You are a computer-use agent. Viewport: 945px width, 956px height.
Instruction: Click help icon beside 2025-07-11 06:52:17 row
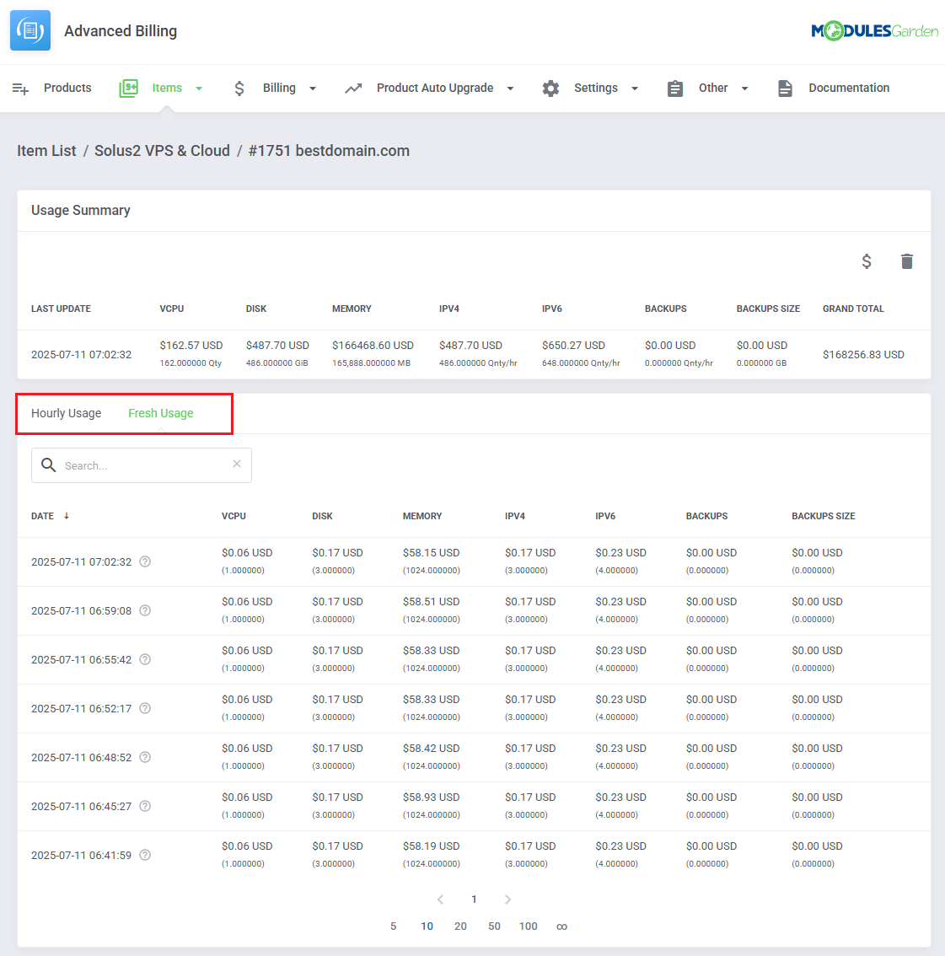(x=145, y=708)
